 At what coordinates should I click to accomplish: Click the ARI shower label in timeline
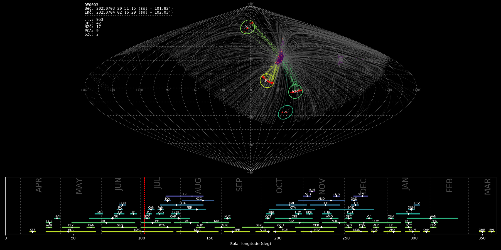[116, 216]
